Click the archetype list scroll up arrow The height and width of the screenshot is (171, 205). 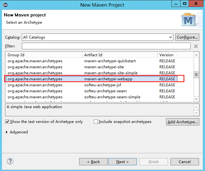(196, 55)
